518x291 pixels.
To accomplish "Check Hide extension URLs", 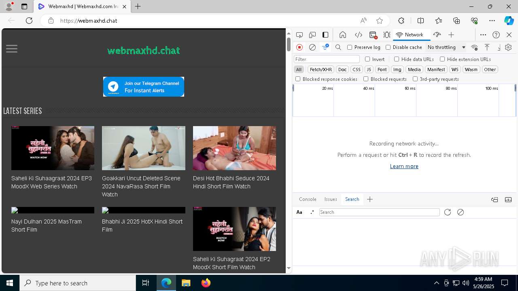I will pyautogui.click(x=442, y=59).
